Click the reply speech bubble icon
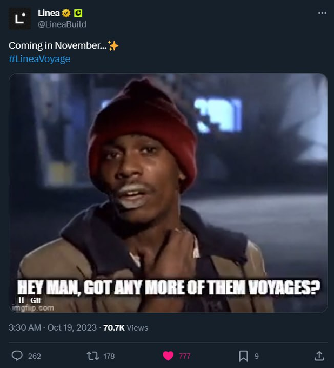This screenshot has width=334, height=368. 17,356
